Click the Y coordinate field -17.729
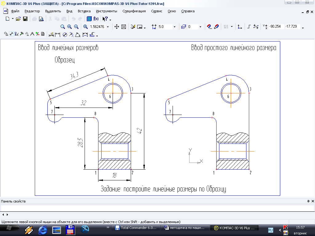Screen dimensions: 315x236 pos(293,26)
